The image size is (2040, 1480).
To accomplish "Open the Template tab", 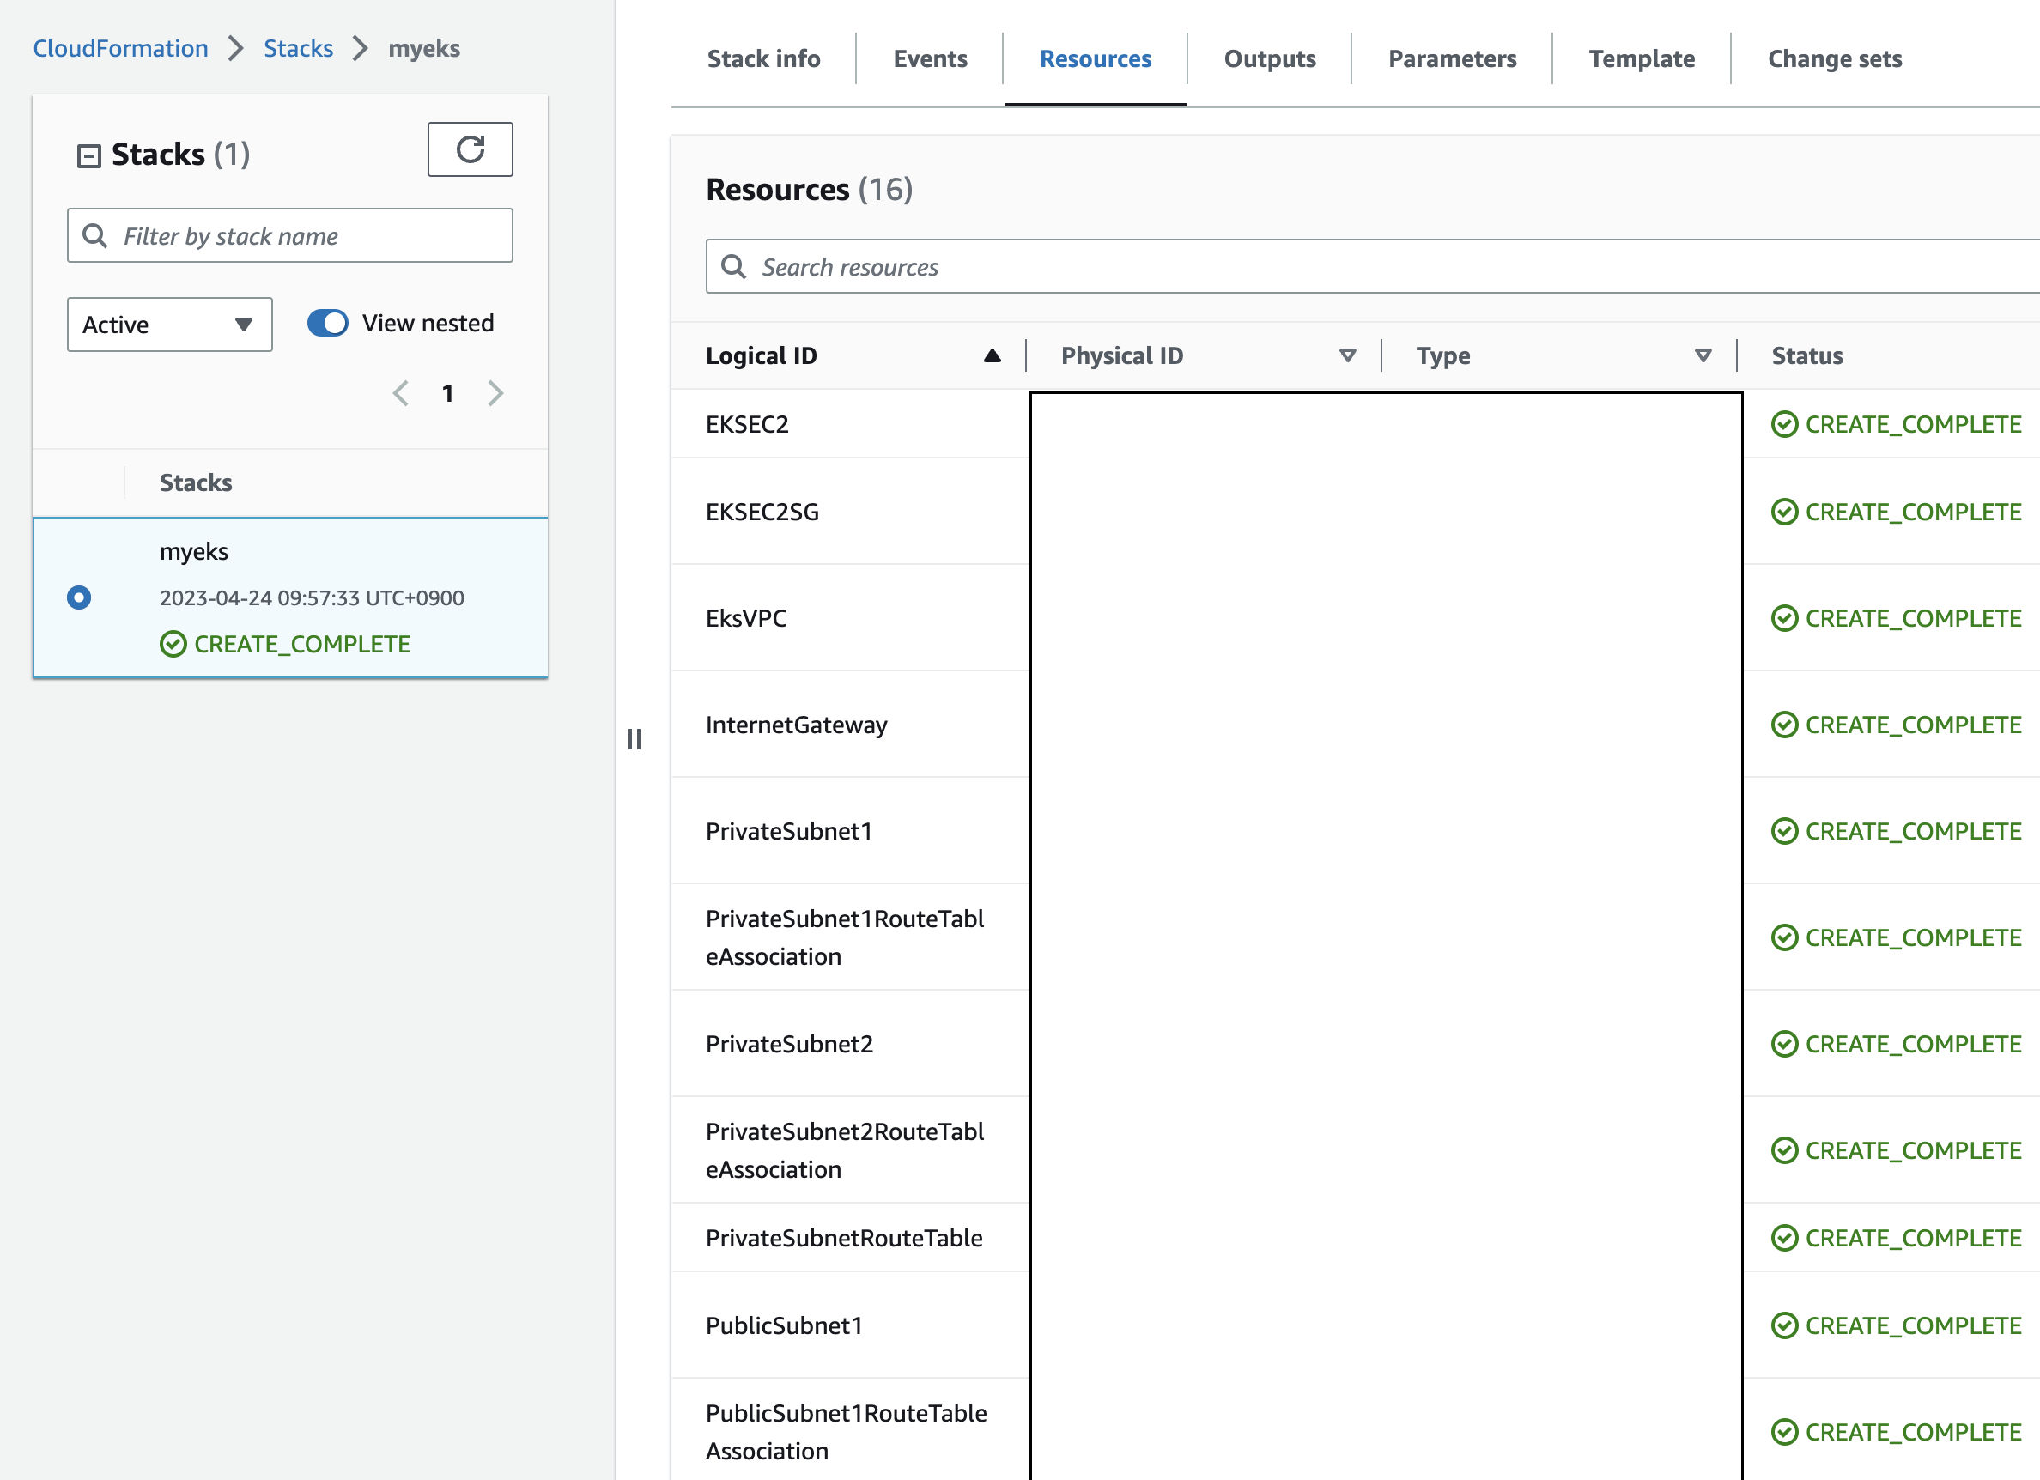I will 1641,59.
